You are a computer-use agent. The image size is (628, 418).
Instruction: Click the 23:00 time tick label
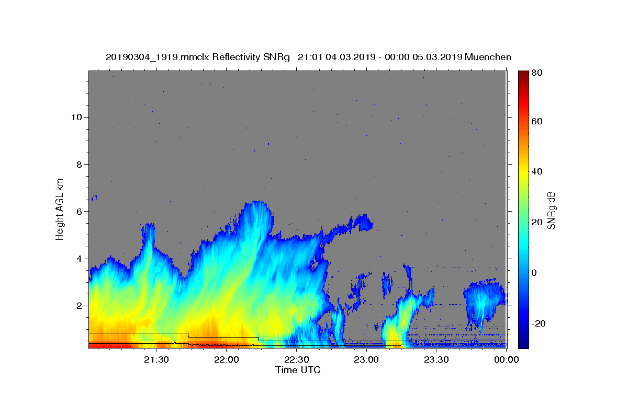click(x=366, y=359)
